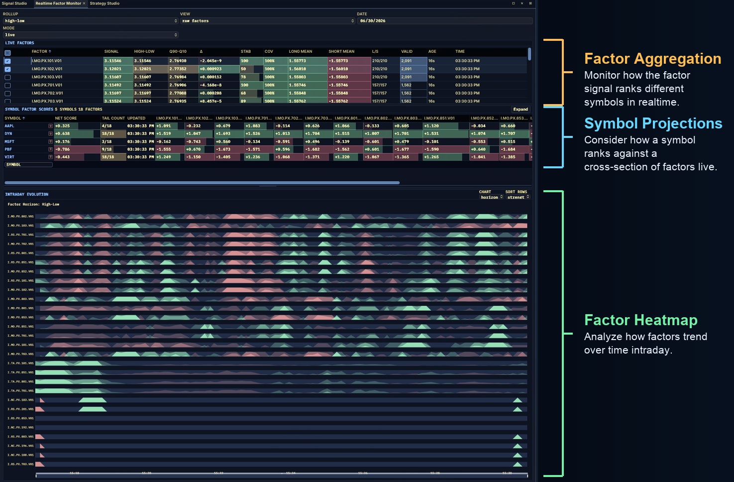Sort Live Factors by SIGNAL column
Image resolution: width=734 pixels, height=482 pixels.
click(x=111, y=51)
